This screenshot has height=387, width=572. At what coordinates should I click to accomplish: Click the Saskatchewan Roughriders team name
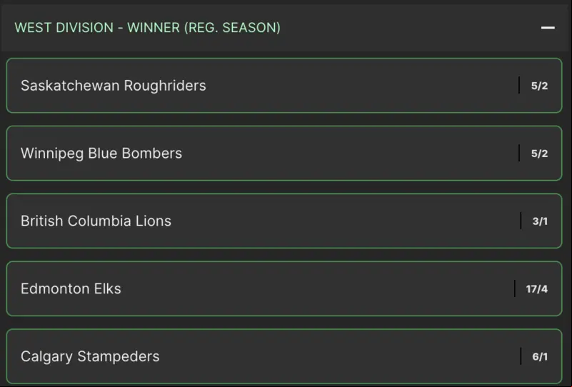(x=113, y=86)
